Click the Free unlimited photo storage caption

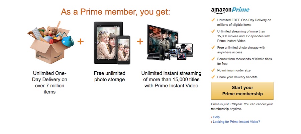tap(110, 76)
